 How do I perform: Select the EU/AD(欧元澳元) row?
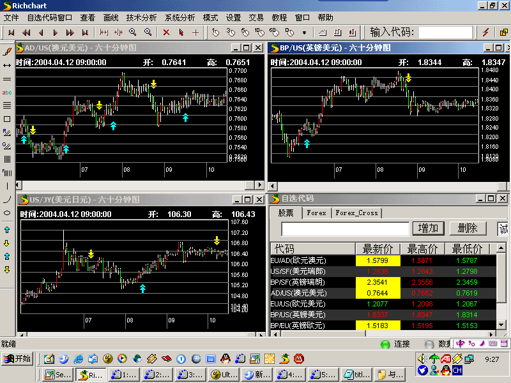point(383,260)
